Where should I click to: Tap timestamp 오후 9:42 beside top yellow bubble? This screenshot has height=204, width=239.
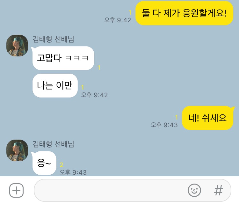[x=118, y=20]
